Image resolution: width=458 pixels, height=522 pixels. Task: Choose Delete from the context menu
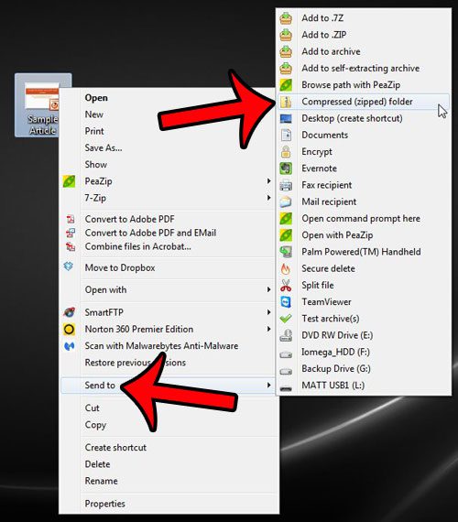pos(169,464)
